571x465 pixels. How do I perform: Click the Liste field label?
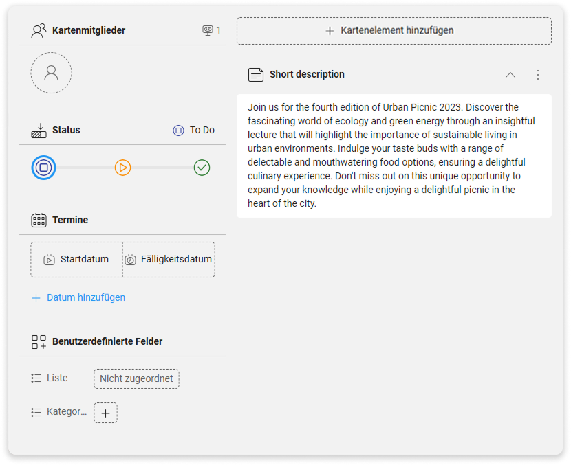tap(57, 378)
